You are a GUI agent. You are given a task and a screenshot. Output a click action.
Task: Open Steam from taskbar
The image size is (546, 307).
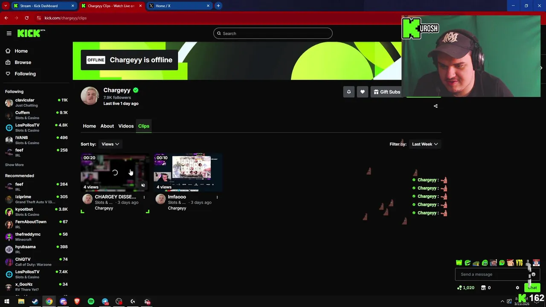35,302
